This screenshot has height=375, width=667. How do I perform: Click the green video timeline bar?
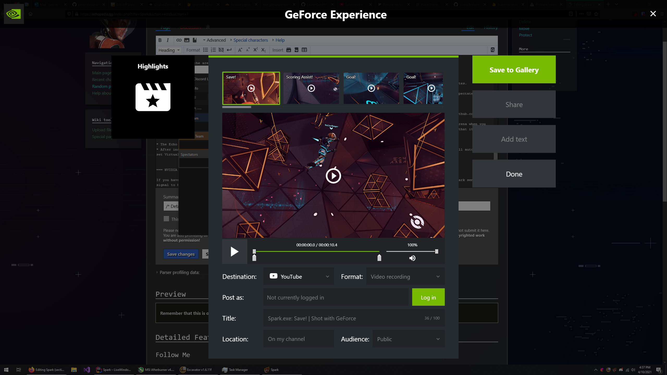point(317,251)
